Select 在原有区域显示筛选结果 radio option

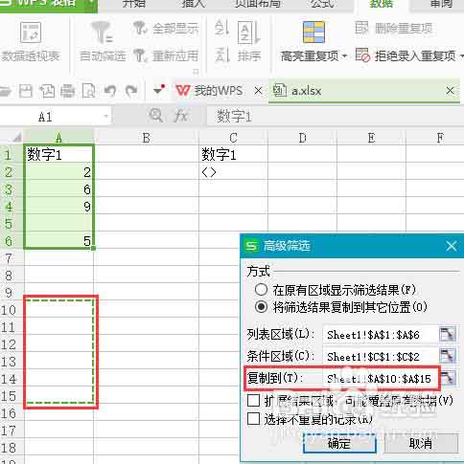pos(261,290)
